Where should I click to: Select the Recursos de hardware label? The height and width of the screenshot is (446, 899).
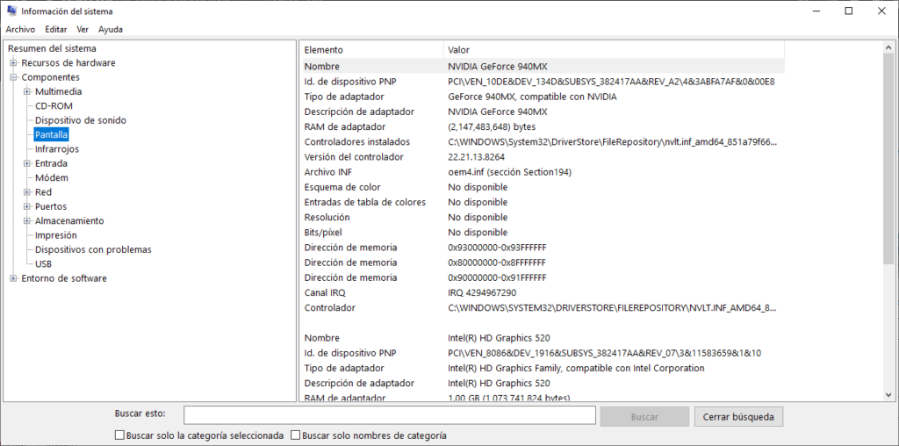pyautogui.click(x=68, y=63)
